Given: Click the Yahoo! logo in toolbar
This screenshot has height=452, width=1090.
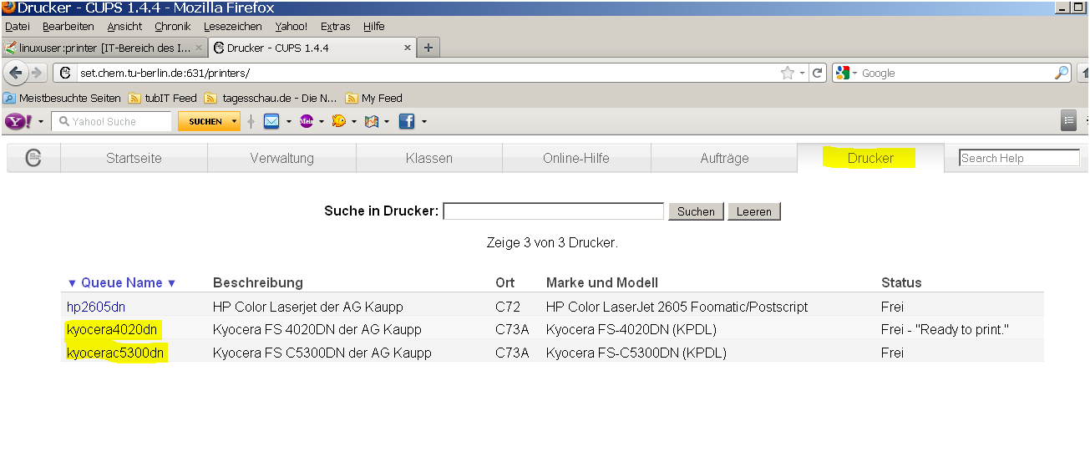Looking at the screenshot, I should coord(18,121).
